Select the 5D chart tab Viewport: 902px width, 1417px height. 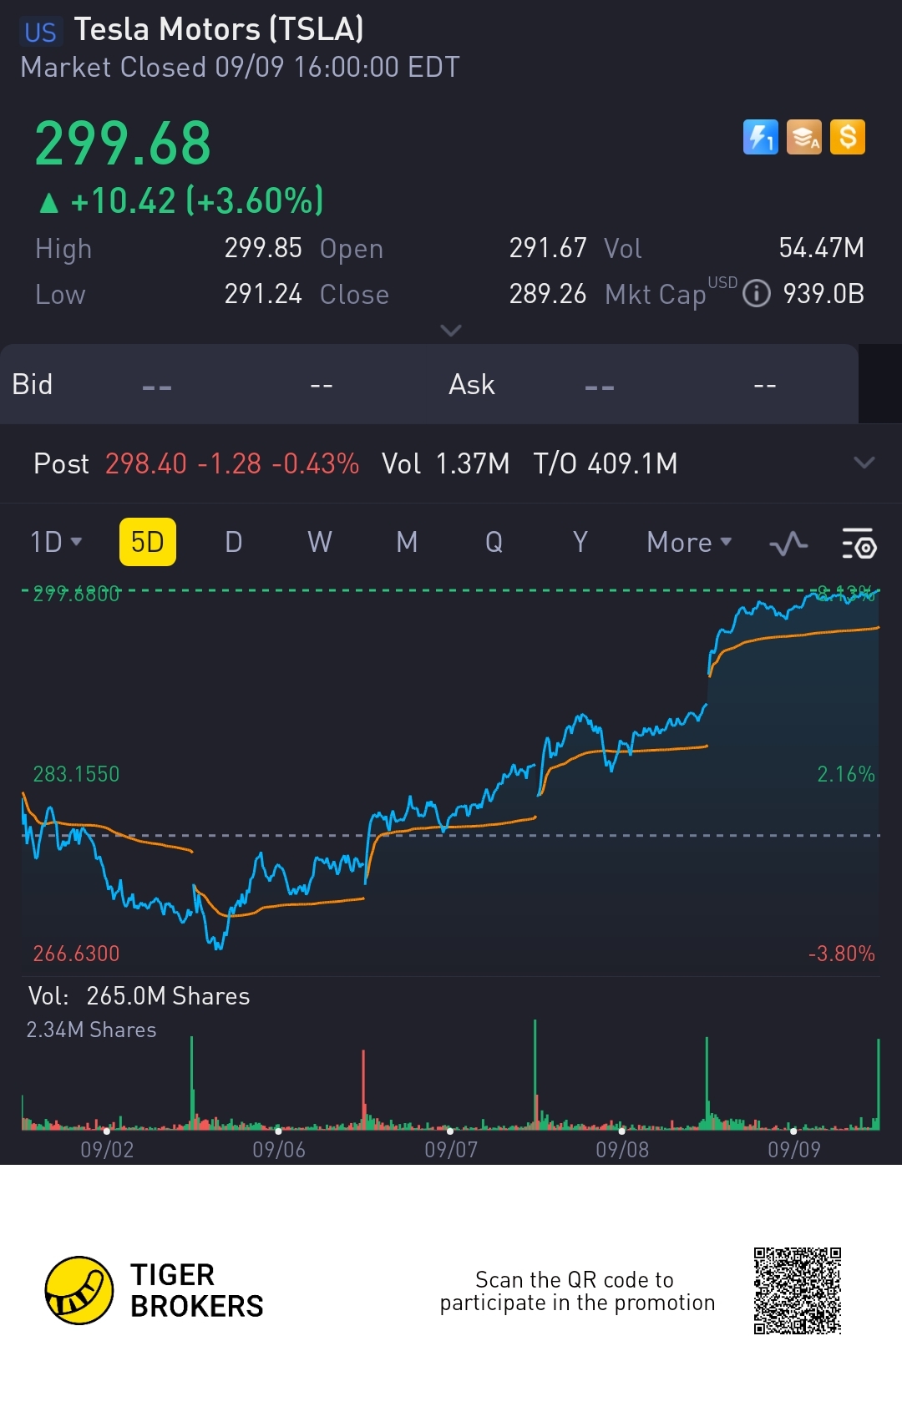(148, 542)
